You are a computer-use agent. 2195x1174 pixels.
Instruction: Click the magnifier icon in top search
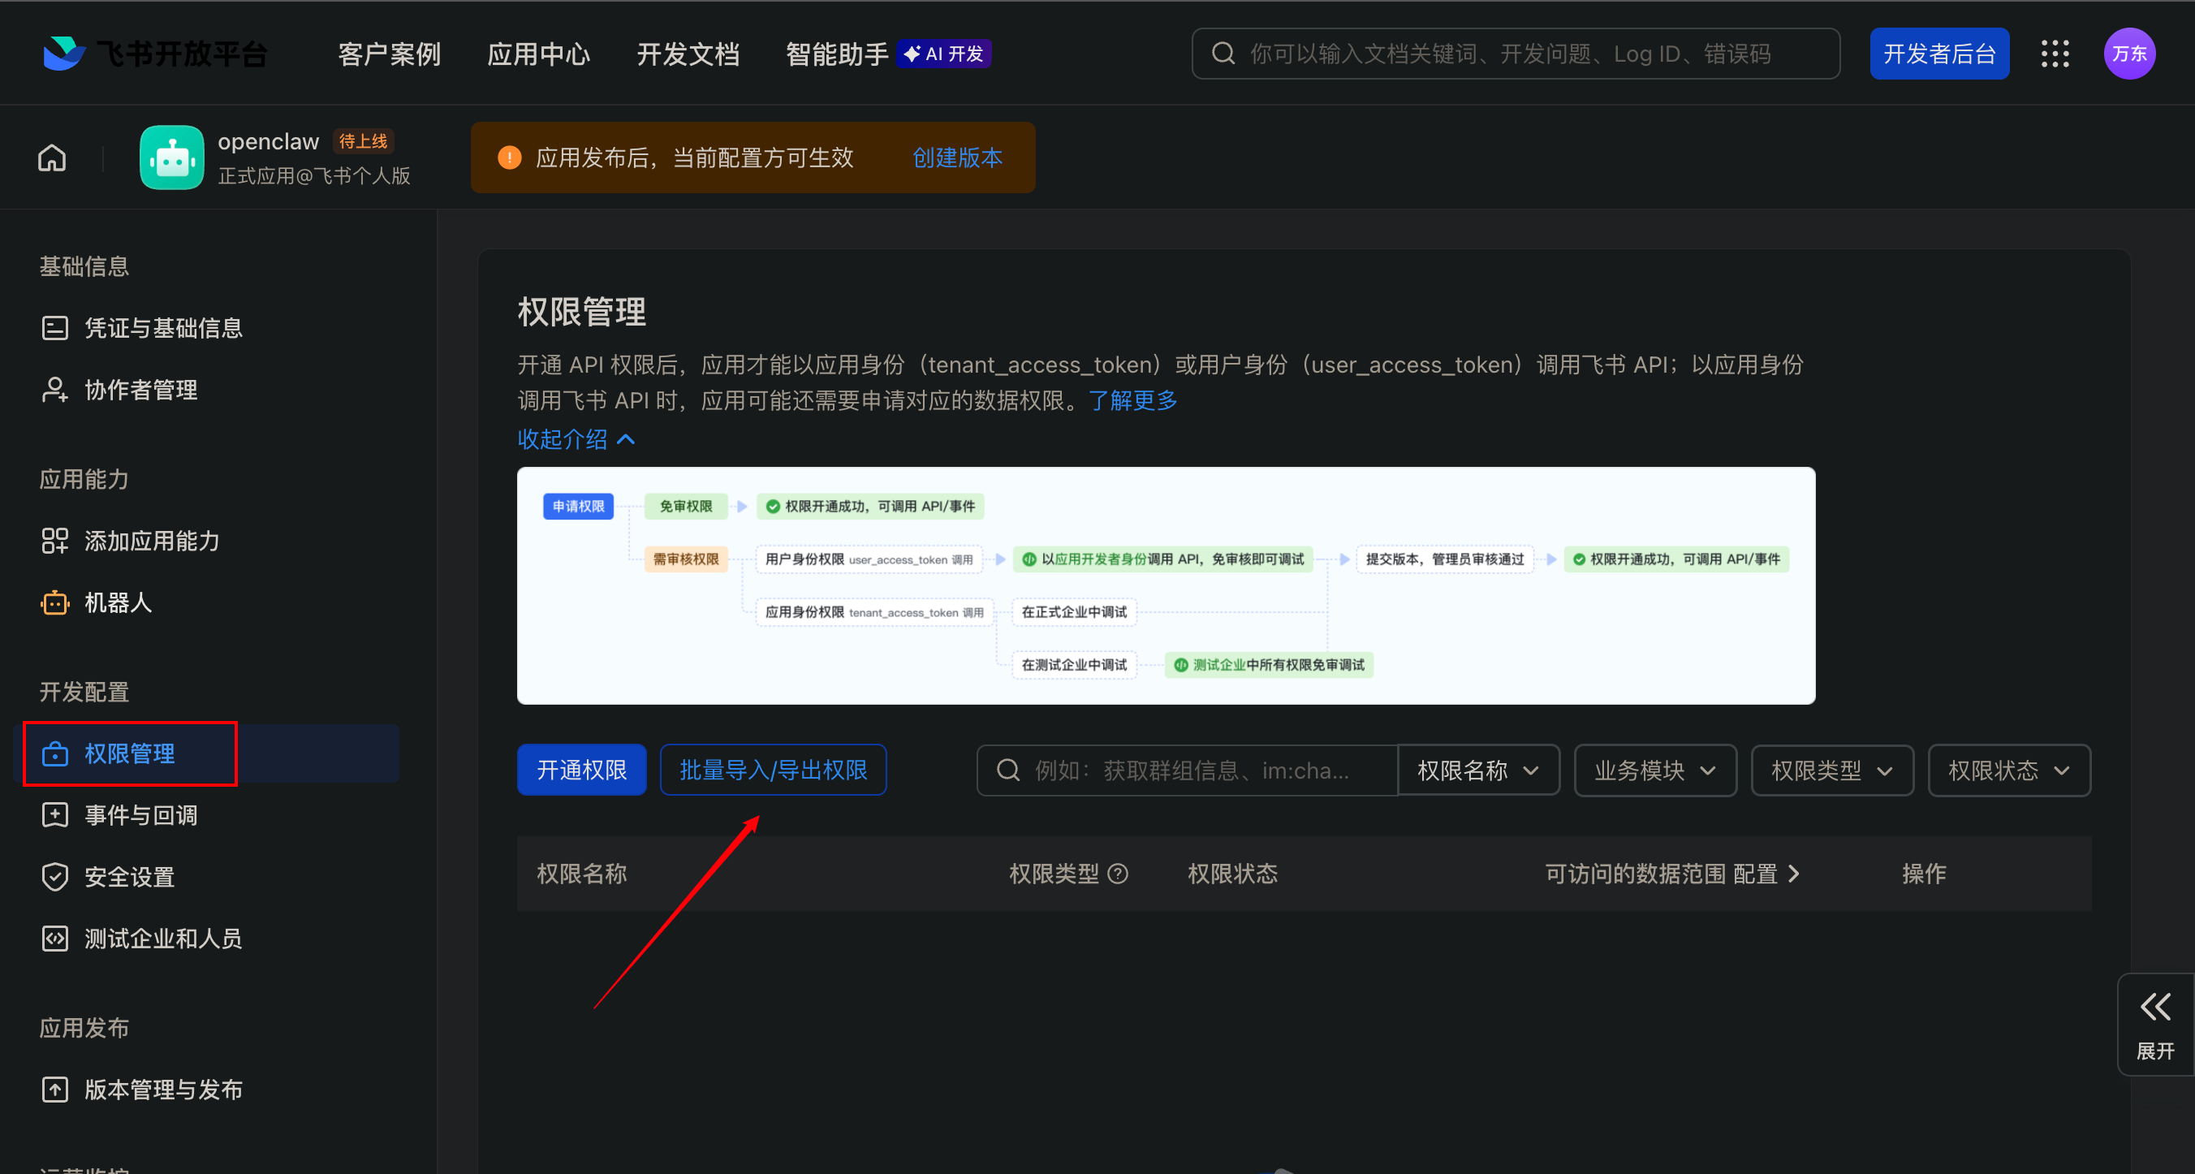1223,54
